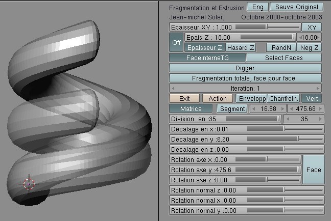Click the Iteration: 1 value field

pos(246,89)
